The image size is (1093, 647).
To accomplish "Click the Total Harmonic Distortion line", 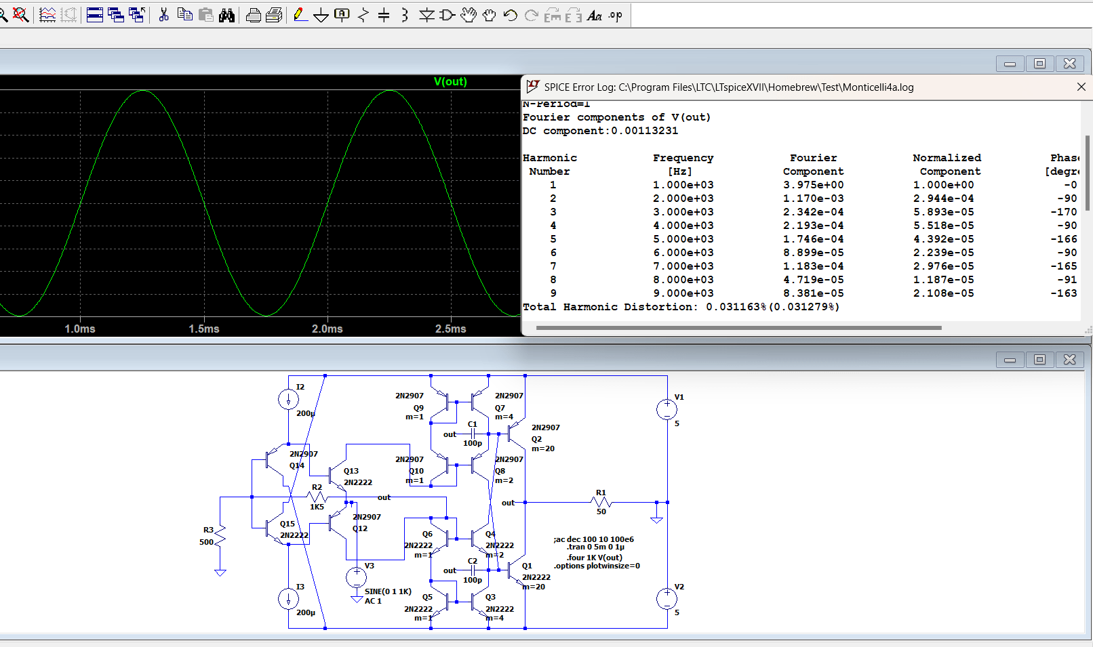I will [x=681, y=307].
